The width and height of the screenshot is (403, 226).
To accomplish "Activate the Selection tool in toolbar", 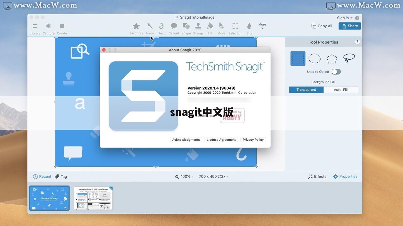I will pos(235,26).
